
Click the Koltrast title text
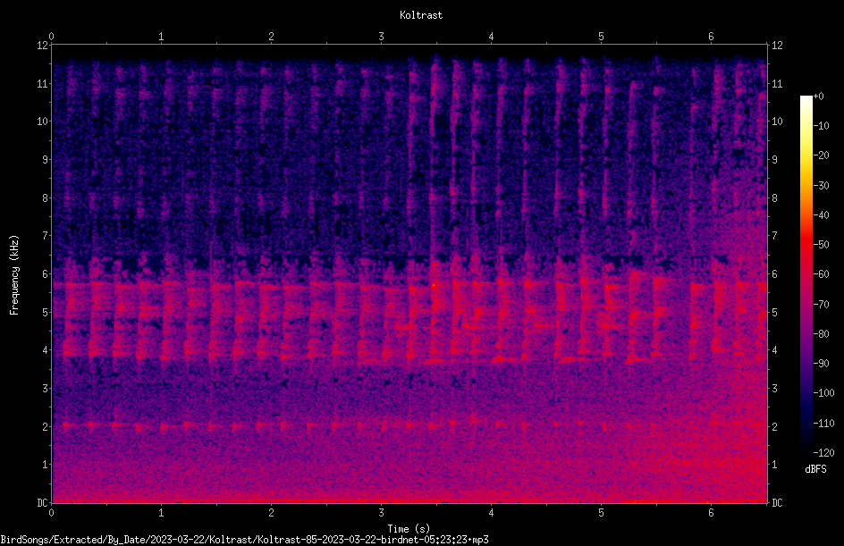[421, 15]
